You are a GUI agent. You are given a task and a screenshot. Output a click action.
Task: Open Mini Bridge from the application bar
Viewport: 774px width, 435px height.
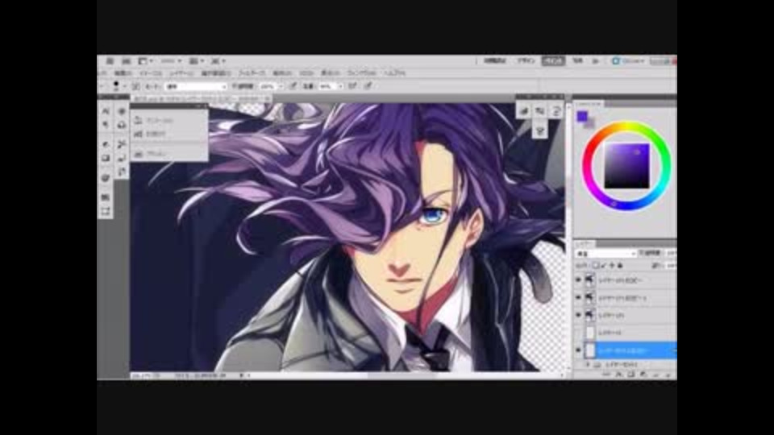pyautogui.click(x=126, y=60)
